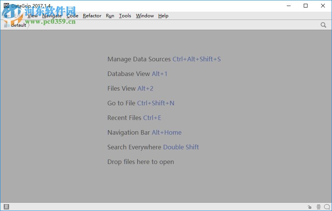
Task: Click the read-only lock icon in status bar
Action: 310,207
